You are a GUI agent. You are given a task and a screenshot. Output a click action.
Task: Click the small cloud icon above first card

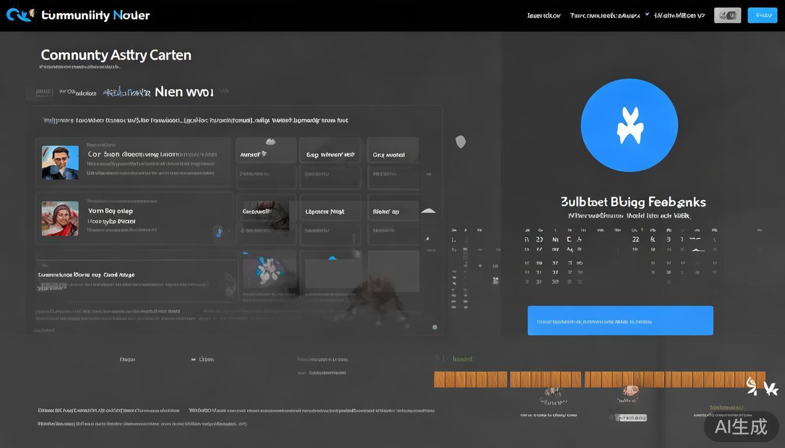tap(270, 142)
